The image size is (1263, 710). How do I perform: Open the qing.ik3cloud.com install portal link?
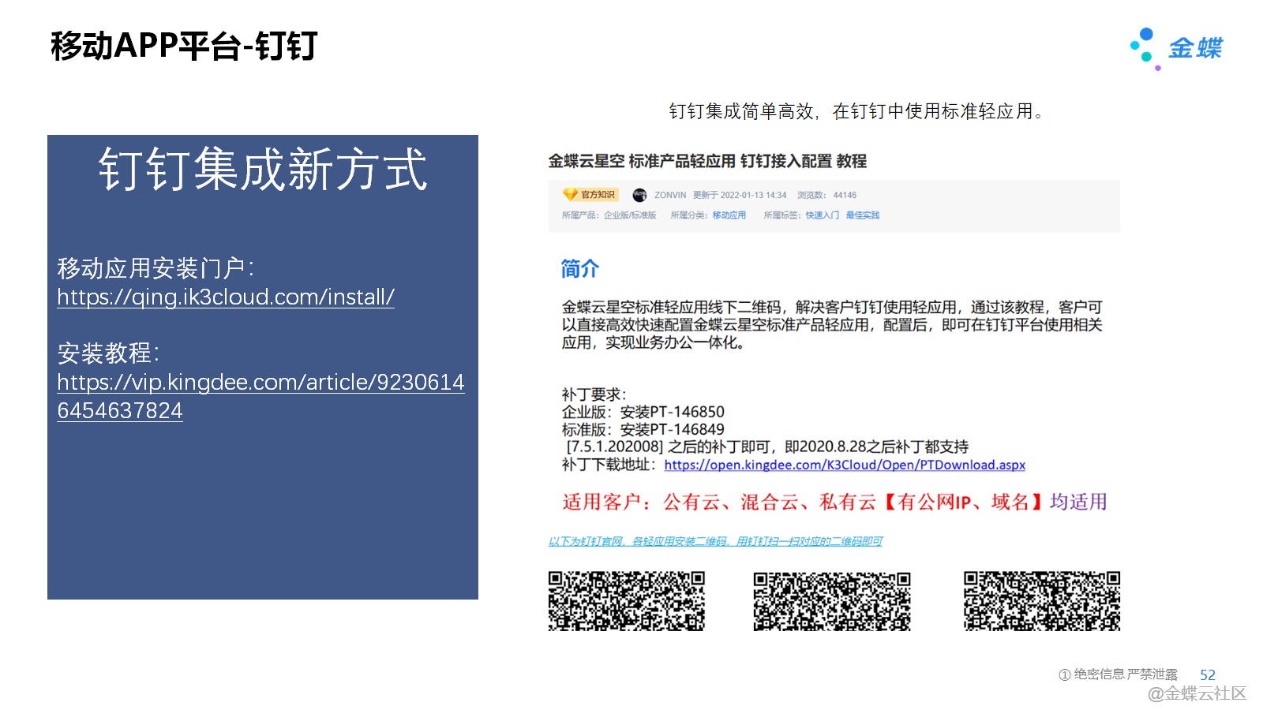pos(226,297)
